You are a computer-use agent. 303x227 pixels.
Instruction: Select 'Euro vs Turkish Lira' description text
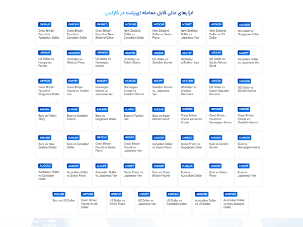tap(133, 117)
